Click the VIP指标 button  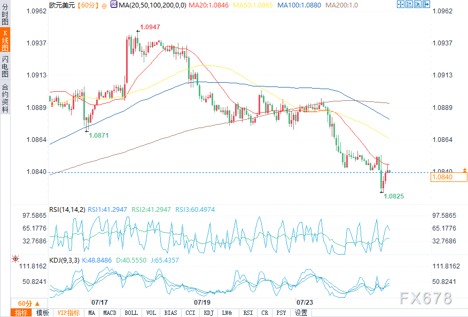(x=68, y=313)
